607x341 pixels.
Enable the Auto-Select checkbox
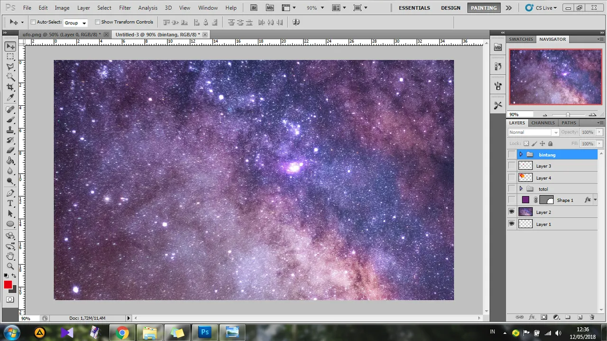click(x=33, y=22)
